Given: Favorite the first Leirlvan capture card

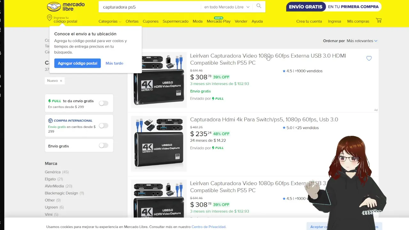Looking at the screenshot, I should (x=369, y=58).
